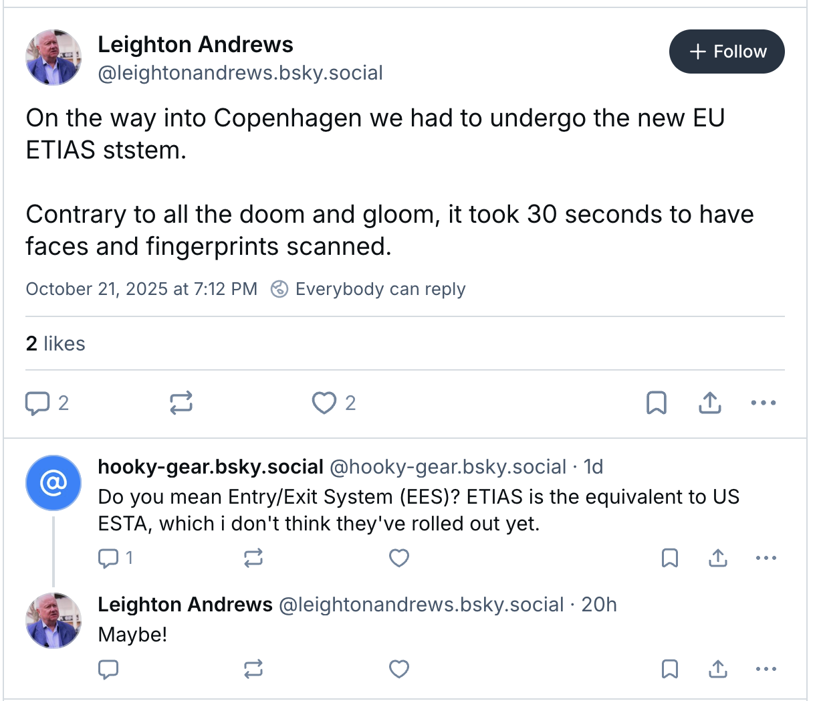The height and width of the screenshot is (701, 817).
Task: Repost hooky-gear's EES comment
Action: (x=253, y=558)
